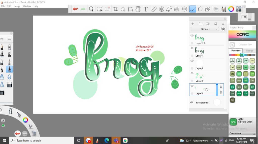The height and width of the screenshot is (144, 258).
Task: Open the Normal blend mode dropdown
Action: point(205,29)
